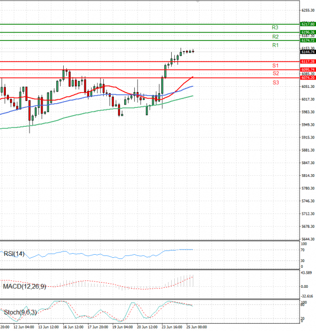Click the 5712.30 price axis value

coord(308,214)
